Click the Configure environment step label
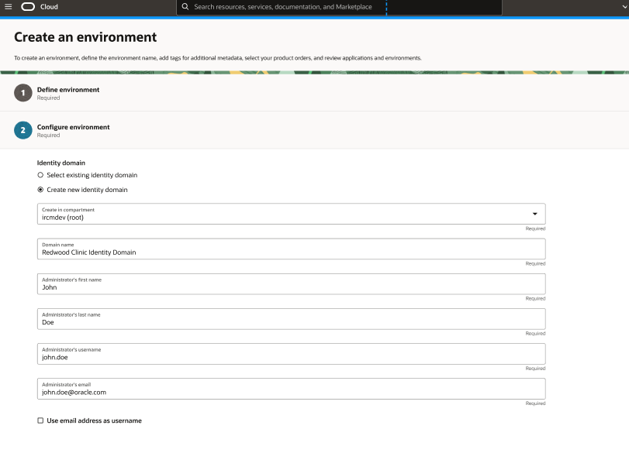Image resolution: width=629 pixels, height=453 pixels. pos(74,127)
